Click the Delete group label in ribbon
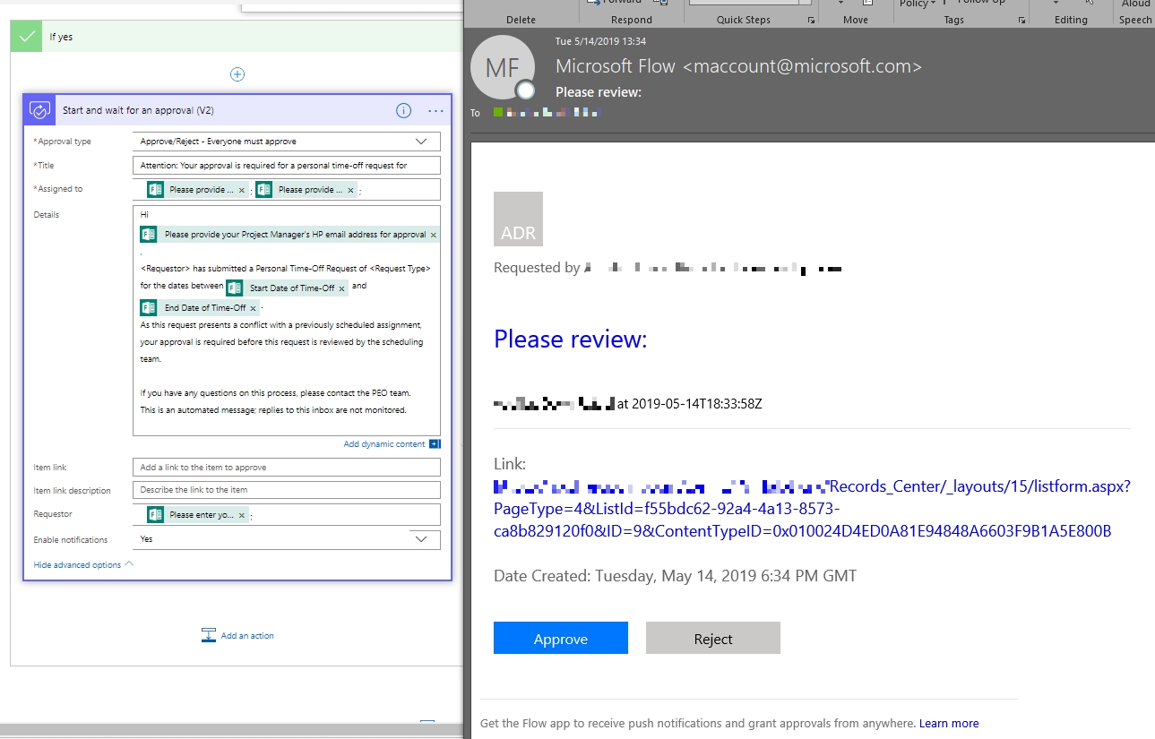The image size is (1155, 739). (x=521, y=20)
